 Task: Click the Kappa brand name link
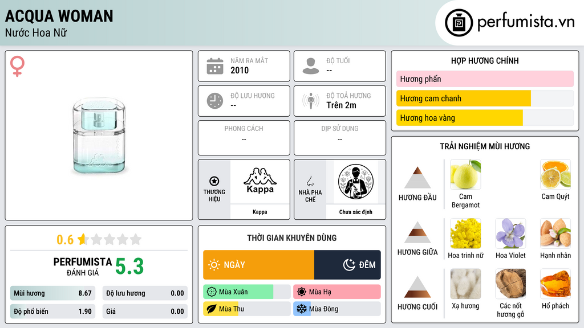click(x=260, y=212)
